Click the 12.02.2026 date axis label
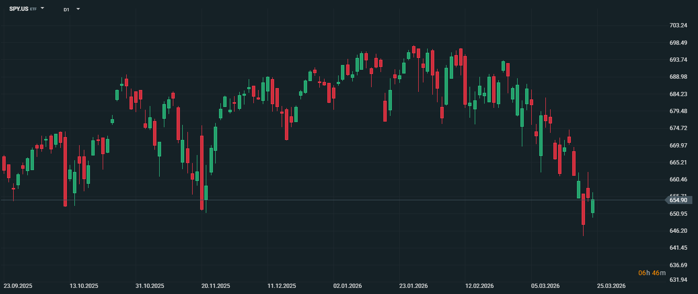This screenshot has height=294, width=698. tap(479, 286)
